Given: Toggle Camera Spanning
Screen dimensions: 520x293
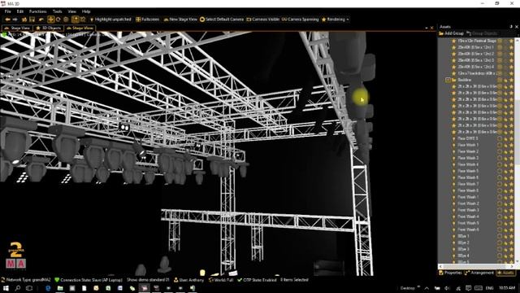Looking at the screenshot, I should [300, 20].
